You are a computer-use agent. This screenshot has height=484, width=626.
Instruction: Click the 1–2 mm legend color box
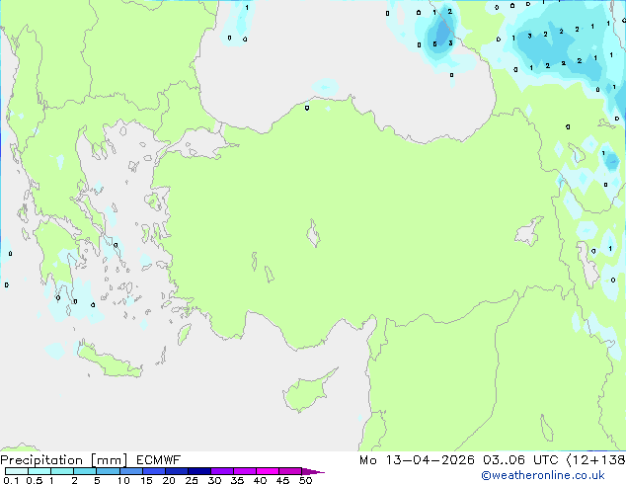click(62, 471)
